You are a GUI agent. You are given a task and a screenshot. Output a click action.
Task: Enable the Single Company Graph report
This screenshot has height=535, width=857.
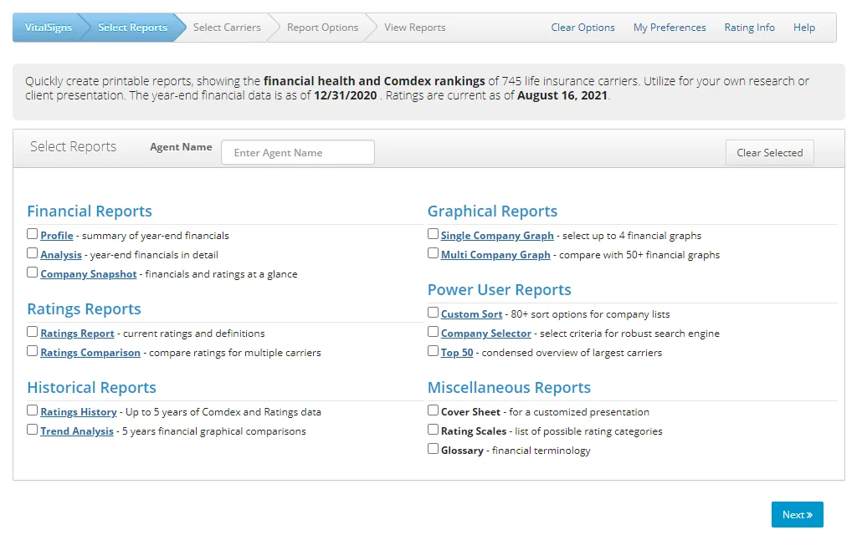point(434,233)
